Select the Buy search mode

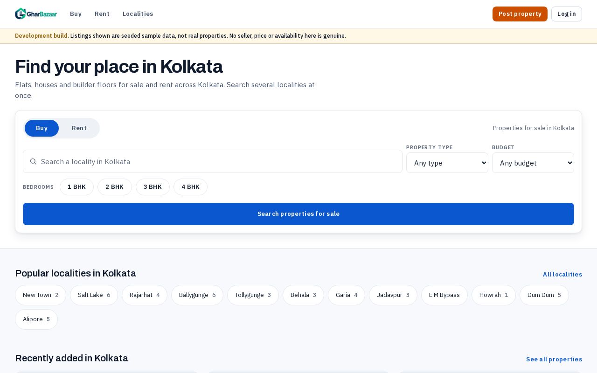(x=42, y=128)
